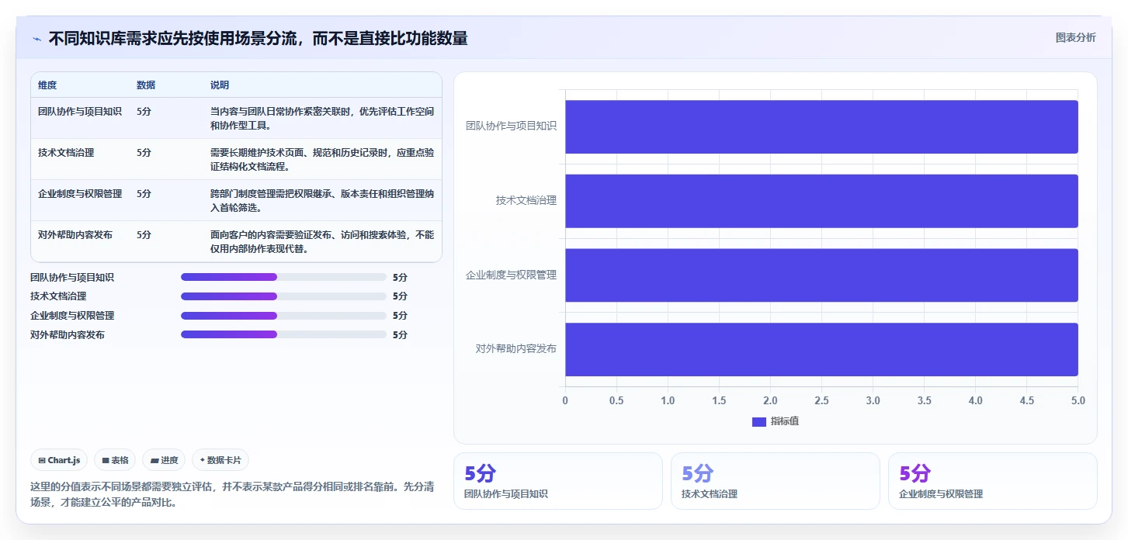Click the description starting 需要长期维护技术页面
The height and width of the screenshot is (540, 1128).
pos(322,159)
